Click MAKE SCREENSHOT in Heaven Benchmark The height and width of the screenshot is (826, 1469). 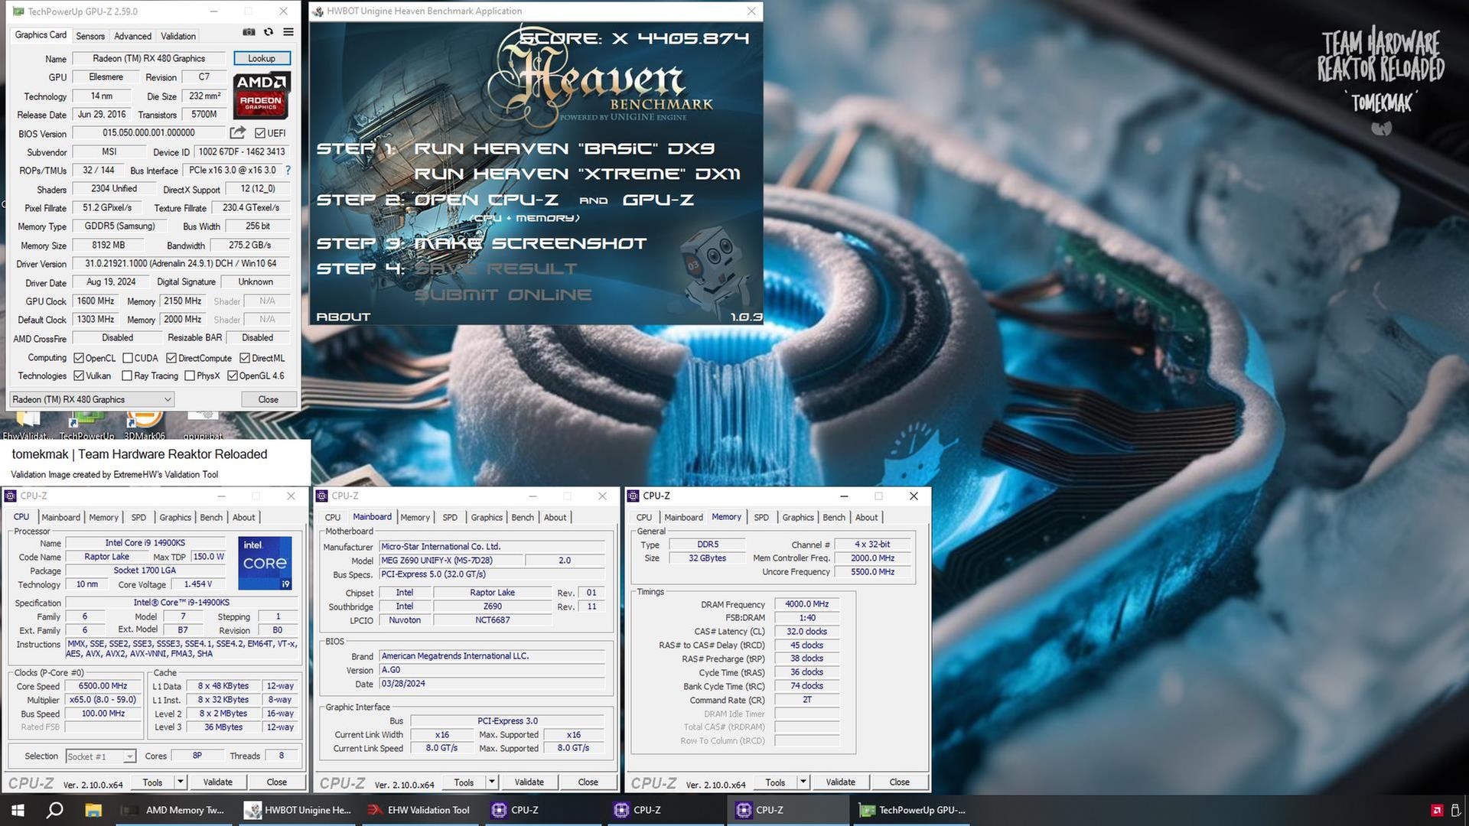coord(530,243)
